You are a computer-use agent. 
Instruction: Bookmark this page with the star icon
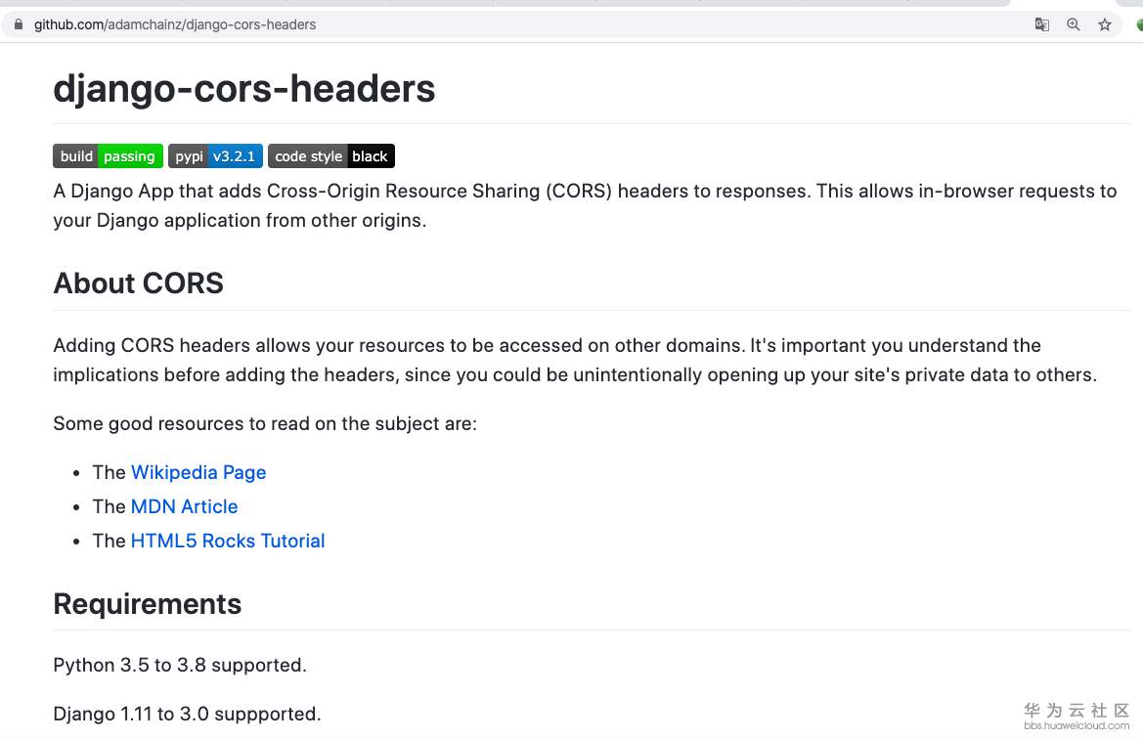(x=1105, y=24)
